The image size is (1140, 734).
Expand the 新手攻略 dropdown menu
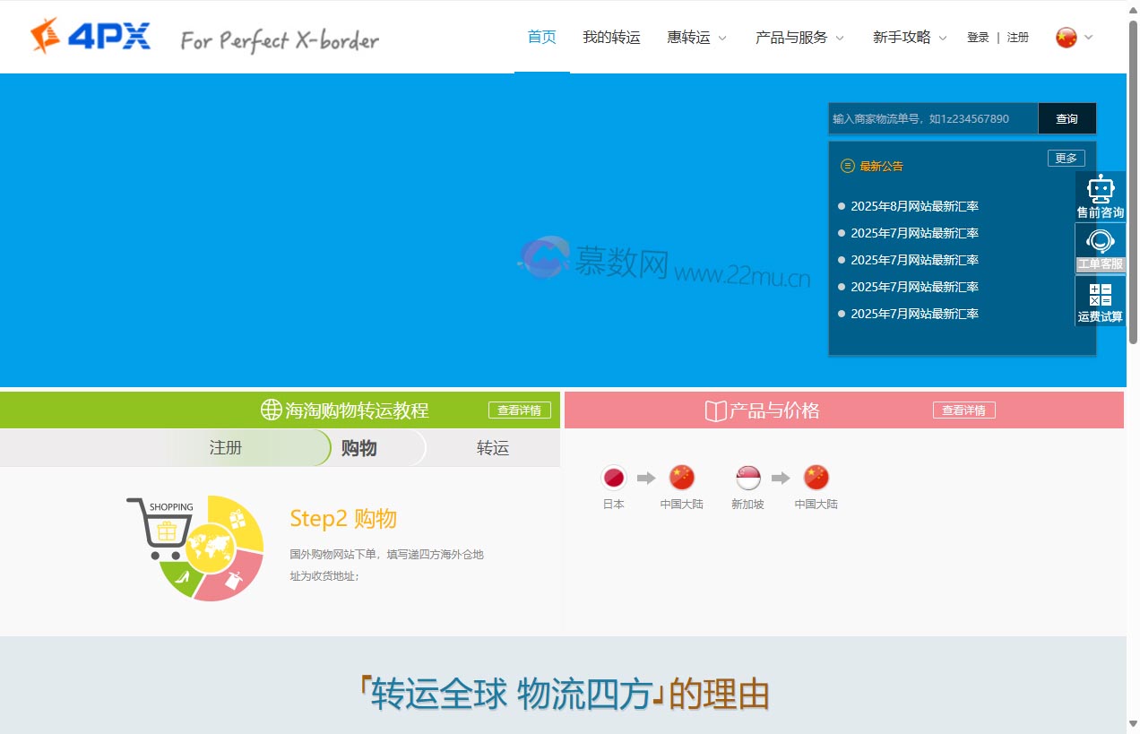coord(910,38)
